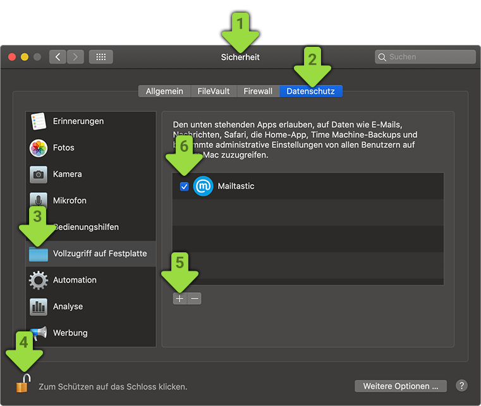Remove an app with the minus button

point(195,298)
